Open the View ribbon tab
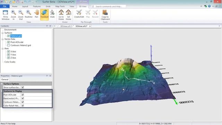Image resolution: width=222 pixels, height=125 pixels. pos(72,6)
